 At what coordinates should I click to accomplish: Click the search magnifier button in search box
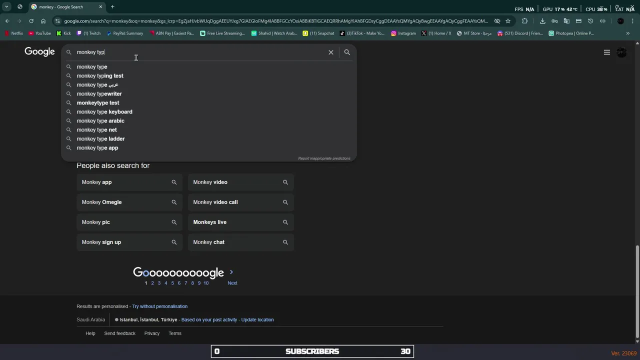[x=347, y=52]
